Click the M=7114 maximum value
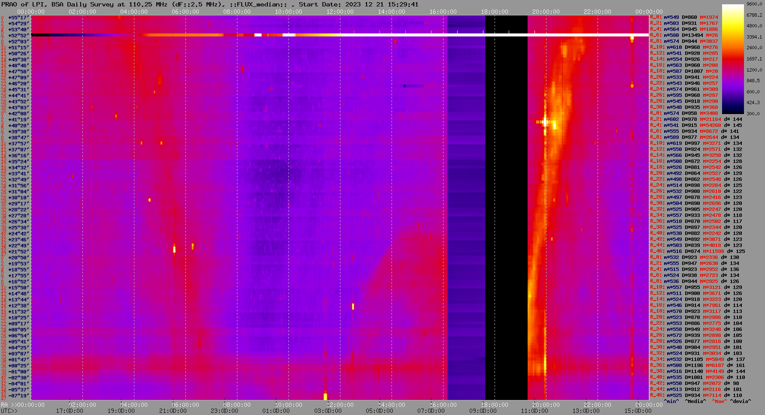Image resolution: width=765 pixels, height=415 pixels. [712, 395]
